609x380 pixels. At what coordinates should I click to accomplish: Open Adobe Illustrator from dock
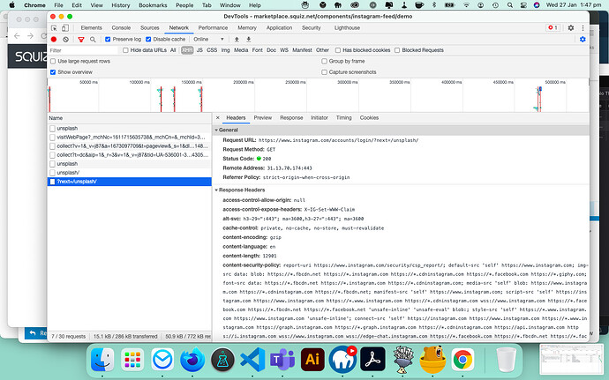coord(312,360)
